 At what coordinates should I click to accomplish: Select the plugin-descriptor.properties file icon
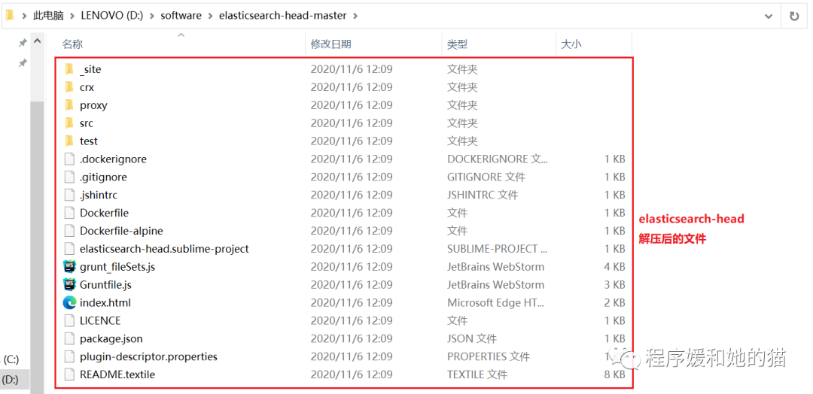click(x=69, y=356)
